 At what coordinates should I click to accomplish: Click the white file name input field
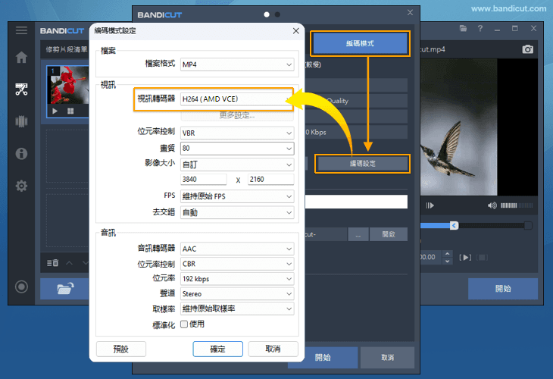[x=356, y=202]
